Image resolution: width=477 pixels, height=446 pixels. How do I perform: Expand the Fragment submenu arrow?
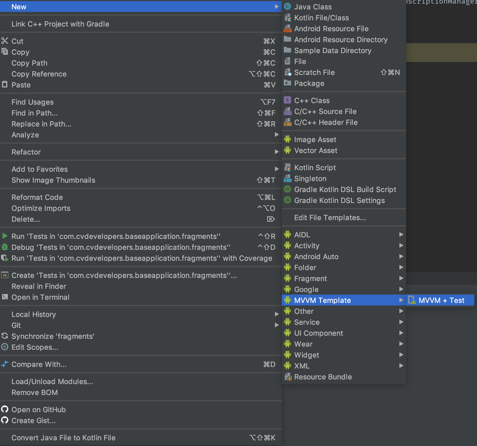click(401, 278)
